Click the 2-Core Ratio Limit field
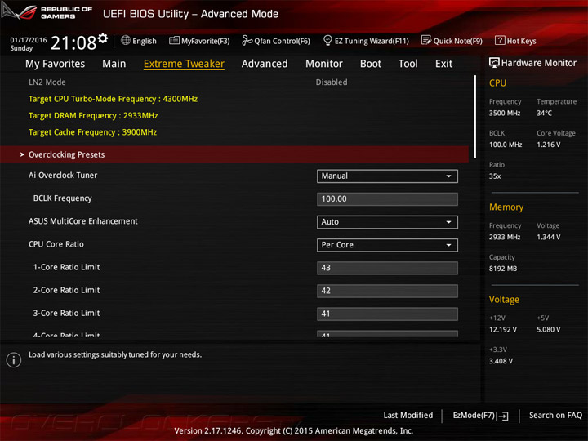 point(387,291)
